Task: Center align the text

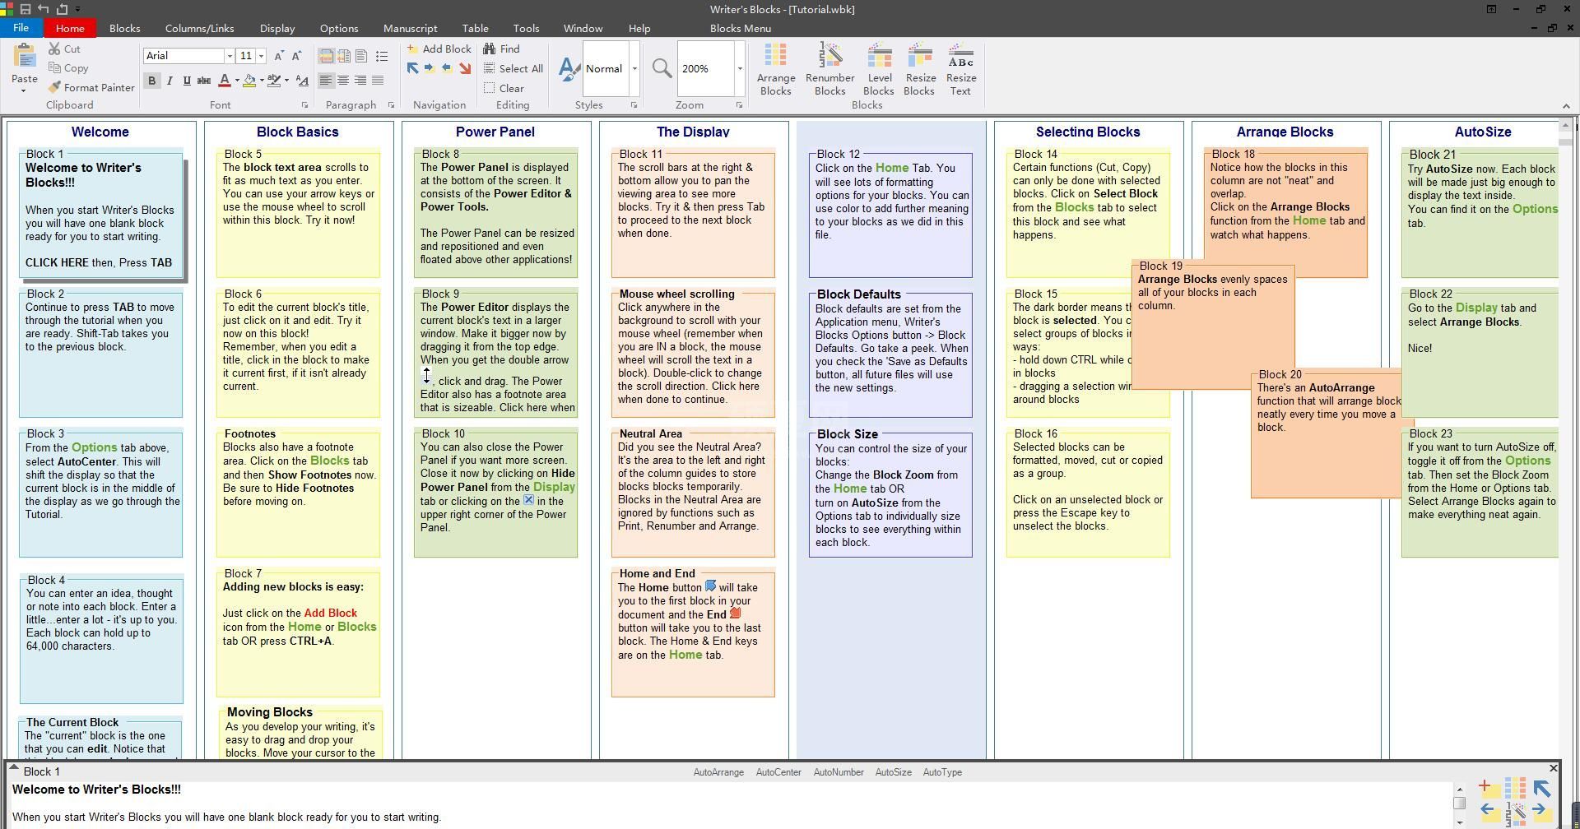Action: (x=343, y=81)
